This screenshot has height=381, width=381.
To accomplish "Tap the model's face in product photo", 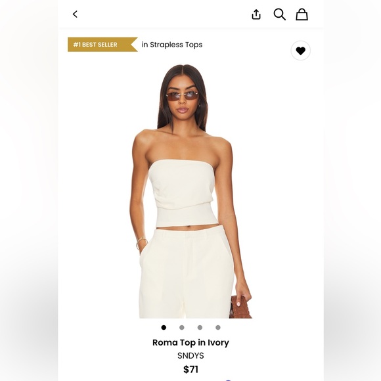I will [x=182, y=99].
